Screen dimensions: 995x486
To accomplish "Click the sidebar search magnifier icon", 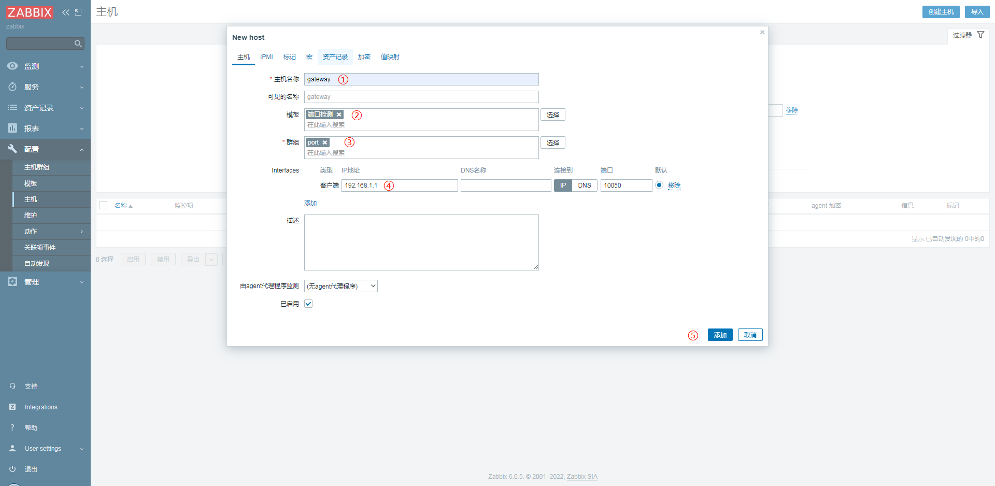I will pyautogui.click(x=78, y=44).
